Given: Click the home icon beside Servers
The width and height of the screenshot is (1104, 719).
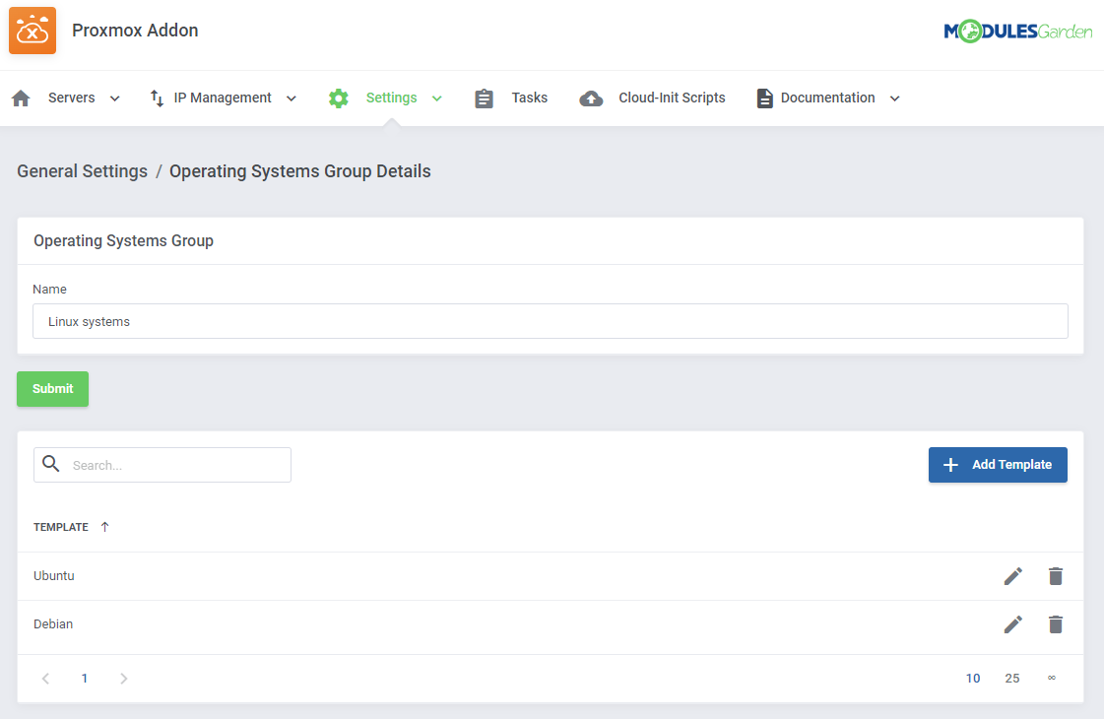Looking at the screenshot, I should coord(21,98).
